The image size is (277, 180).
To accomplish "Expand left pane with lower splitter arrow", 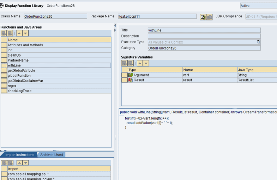I will pos(115,30).
